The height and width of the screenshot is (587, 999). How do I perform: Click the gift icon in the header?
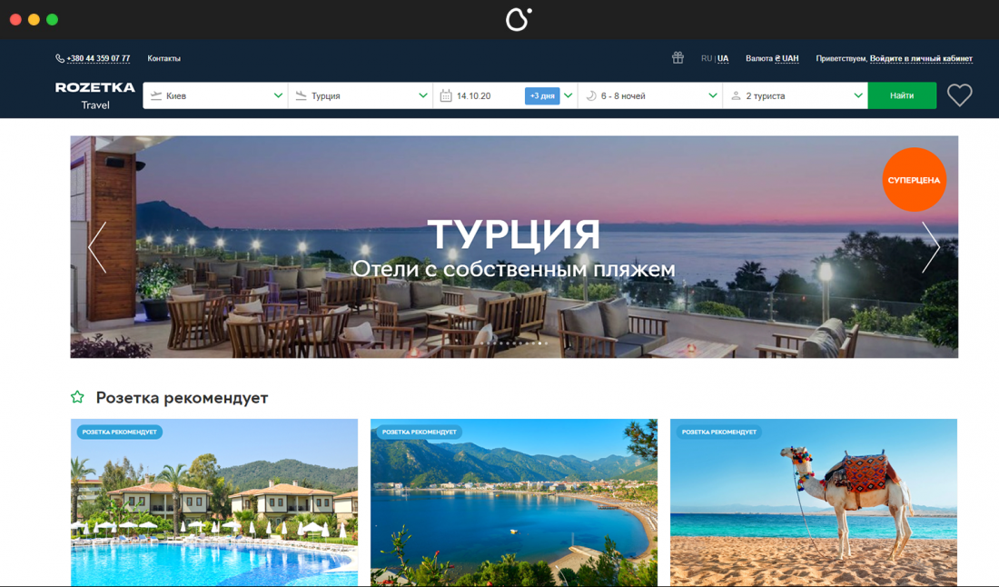pos(678,58)
